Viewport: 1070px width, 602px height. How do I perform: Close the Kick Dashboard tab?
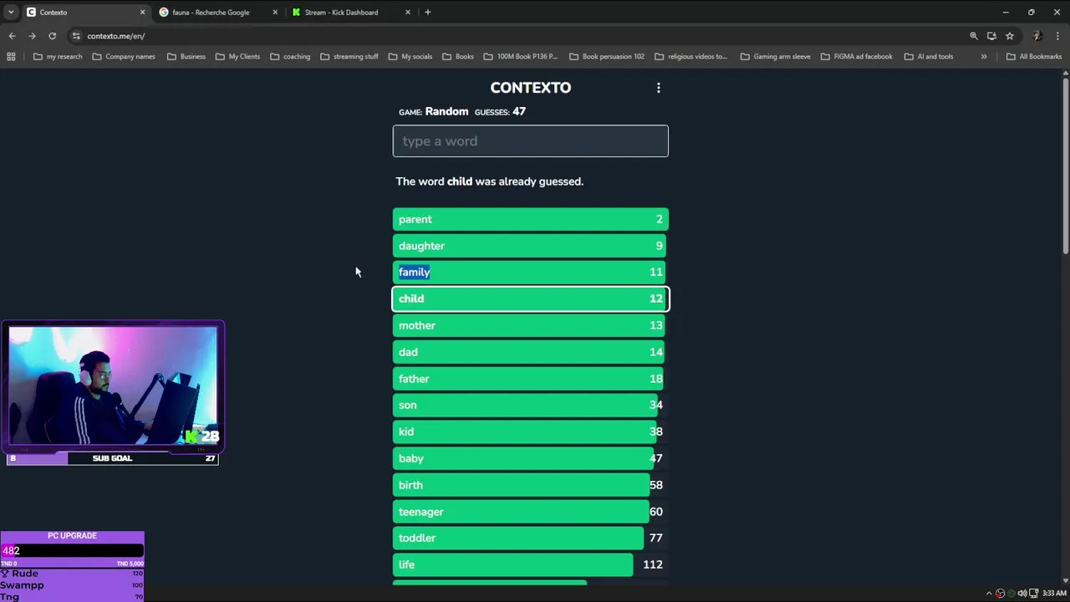tap(408, 13)
